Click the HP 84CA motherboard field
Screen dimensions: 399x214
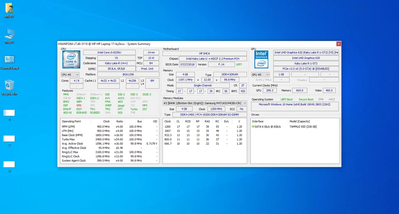tap(204, 53)
